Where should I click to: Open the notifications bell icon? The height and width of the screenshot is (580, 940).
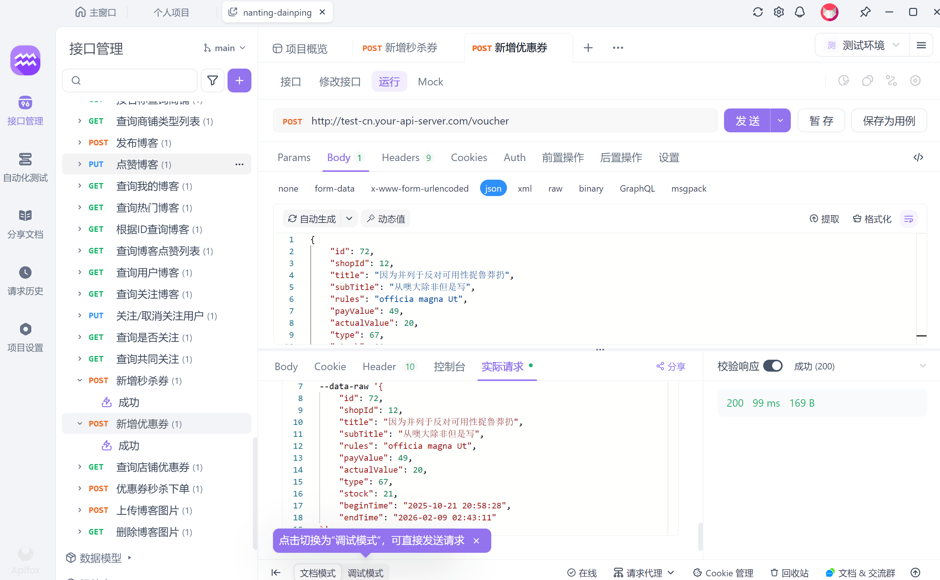tap(799, 12)
